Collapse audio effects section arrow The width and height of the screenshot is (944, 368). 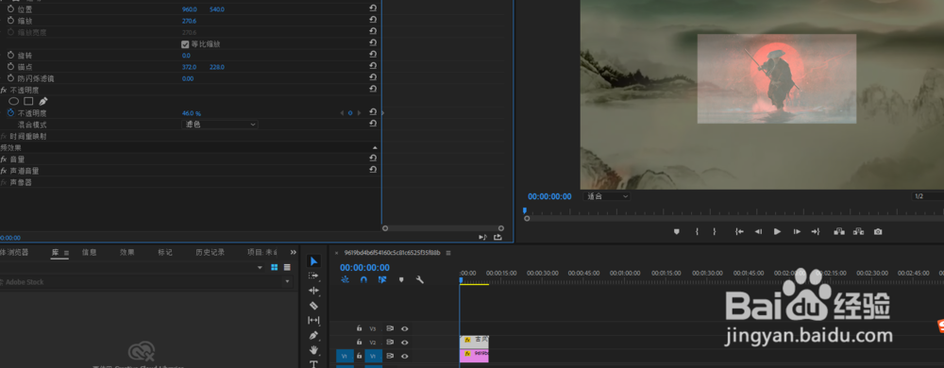(x=375, y=147)
